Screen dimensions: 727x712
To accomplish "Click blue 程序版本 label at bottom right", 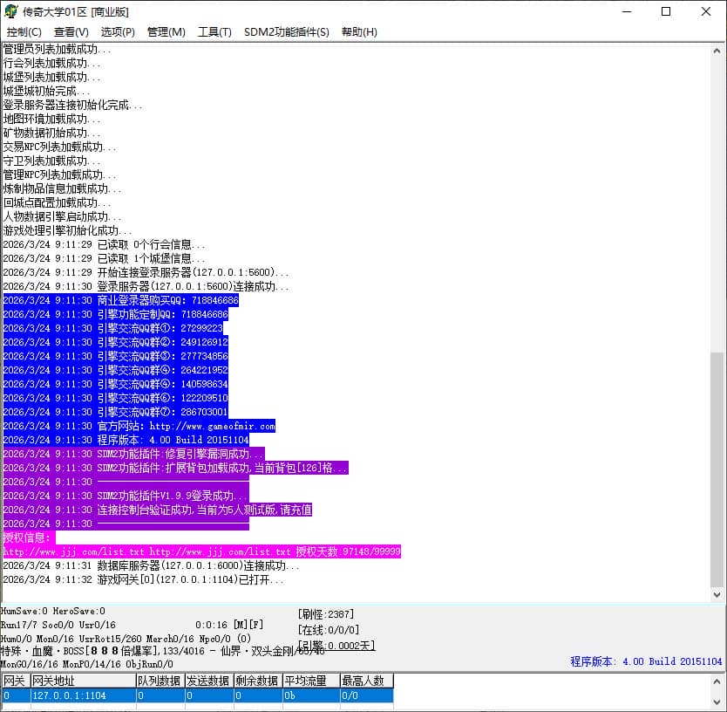I will (646, 661).
